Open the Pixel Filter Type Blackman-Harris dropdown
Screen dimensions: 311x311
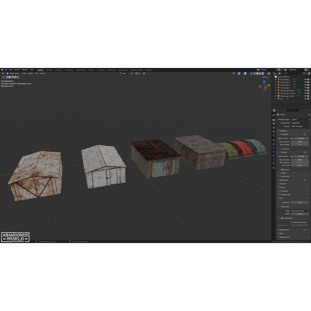(300, 211)
